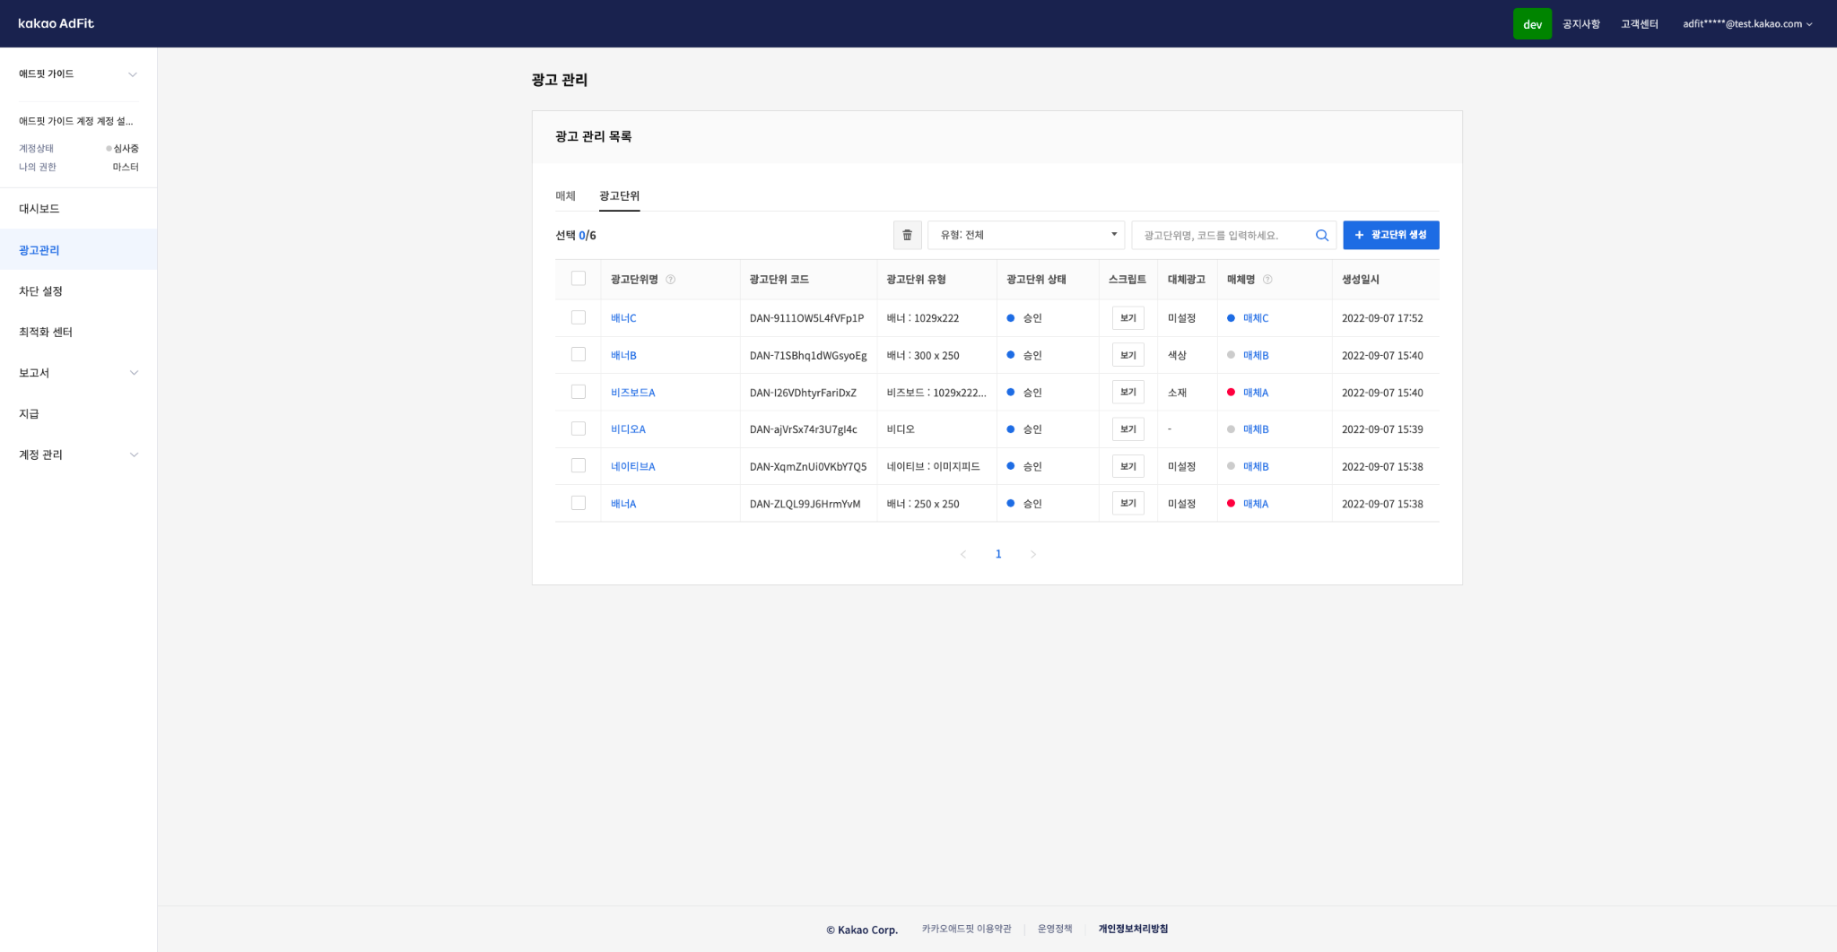1837x952 pixels.
Task: Go to next page arrow
Action: [x=1033, y=555]
